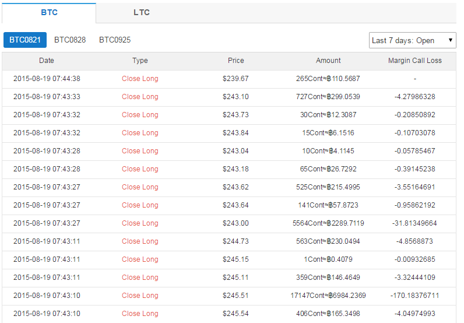Click amount 265Cont≈฿110.5687
Viewport: 464px width, 323px height.
(328, 79)
